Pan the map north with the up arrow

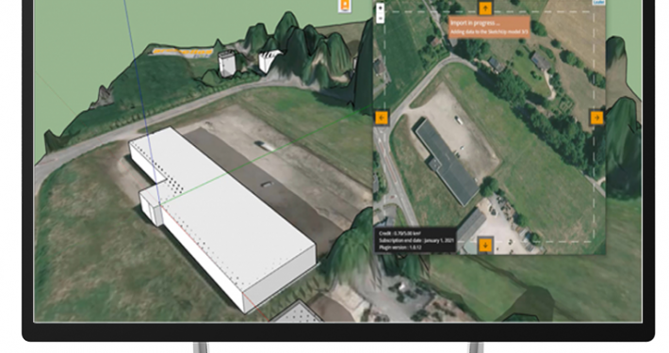pyautogui.click(x=484, y=8)
